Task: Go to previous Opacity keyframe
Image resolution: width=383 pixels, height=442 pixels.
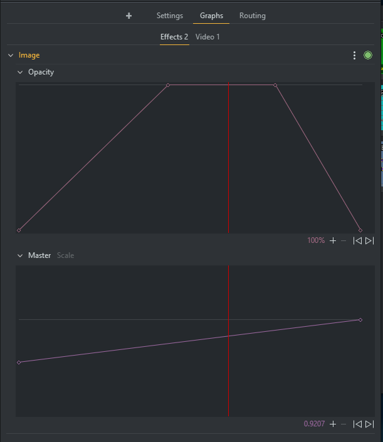Action: (x=357, y=241)
